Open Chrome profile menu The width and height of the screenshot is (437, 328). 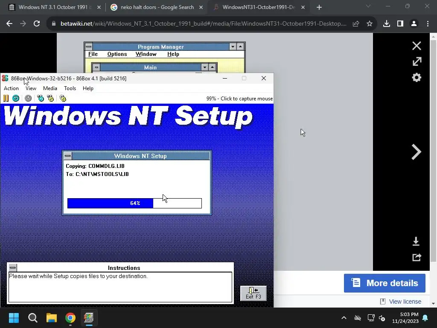414,24
